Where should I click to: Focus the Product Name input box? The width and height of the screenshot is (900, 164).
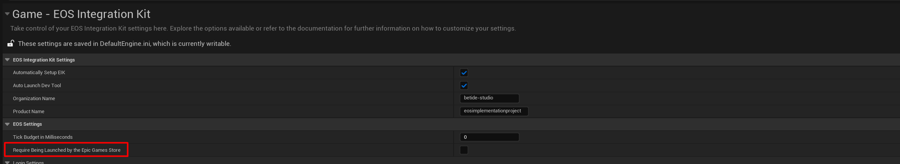493,111
